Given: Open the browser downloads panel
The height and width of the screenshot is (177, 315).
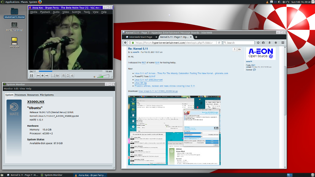Looking at the screenshot, I should [x=269, y=43].
